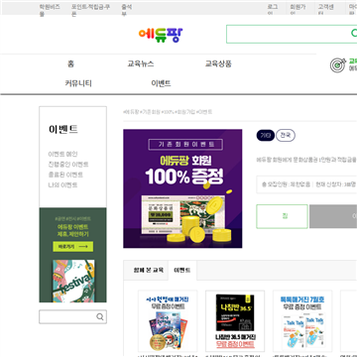The width and height of the screenshot is (357, 357).
Task: Switch to the 함께 본 교육 tab
Action: [146, 270]
